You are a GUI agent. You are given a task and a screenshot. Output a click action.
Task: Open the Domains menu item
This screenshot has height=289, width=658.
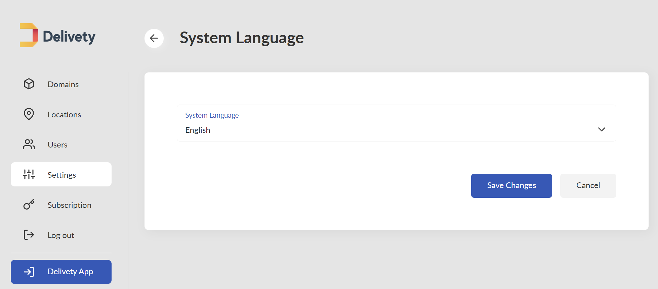[x=61, y=84]
